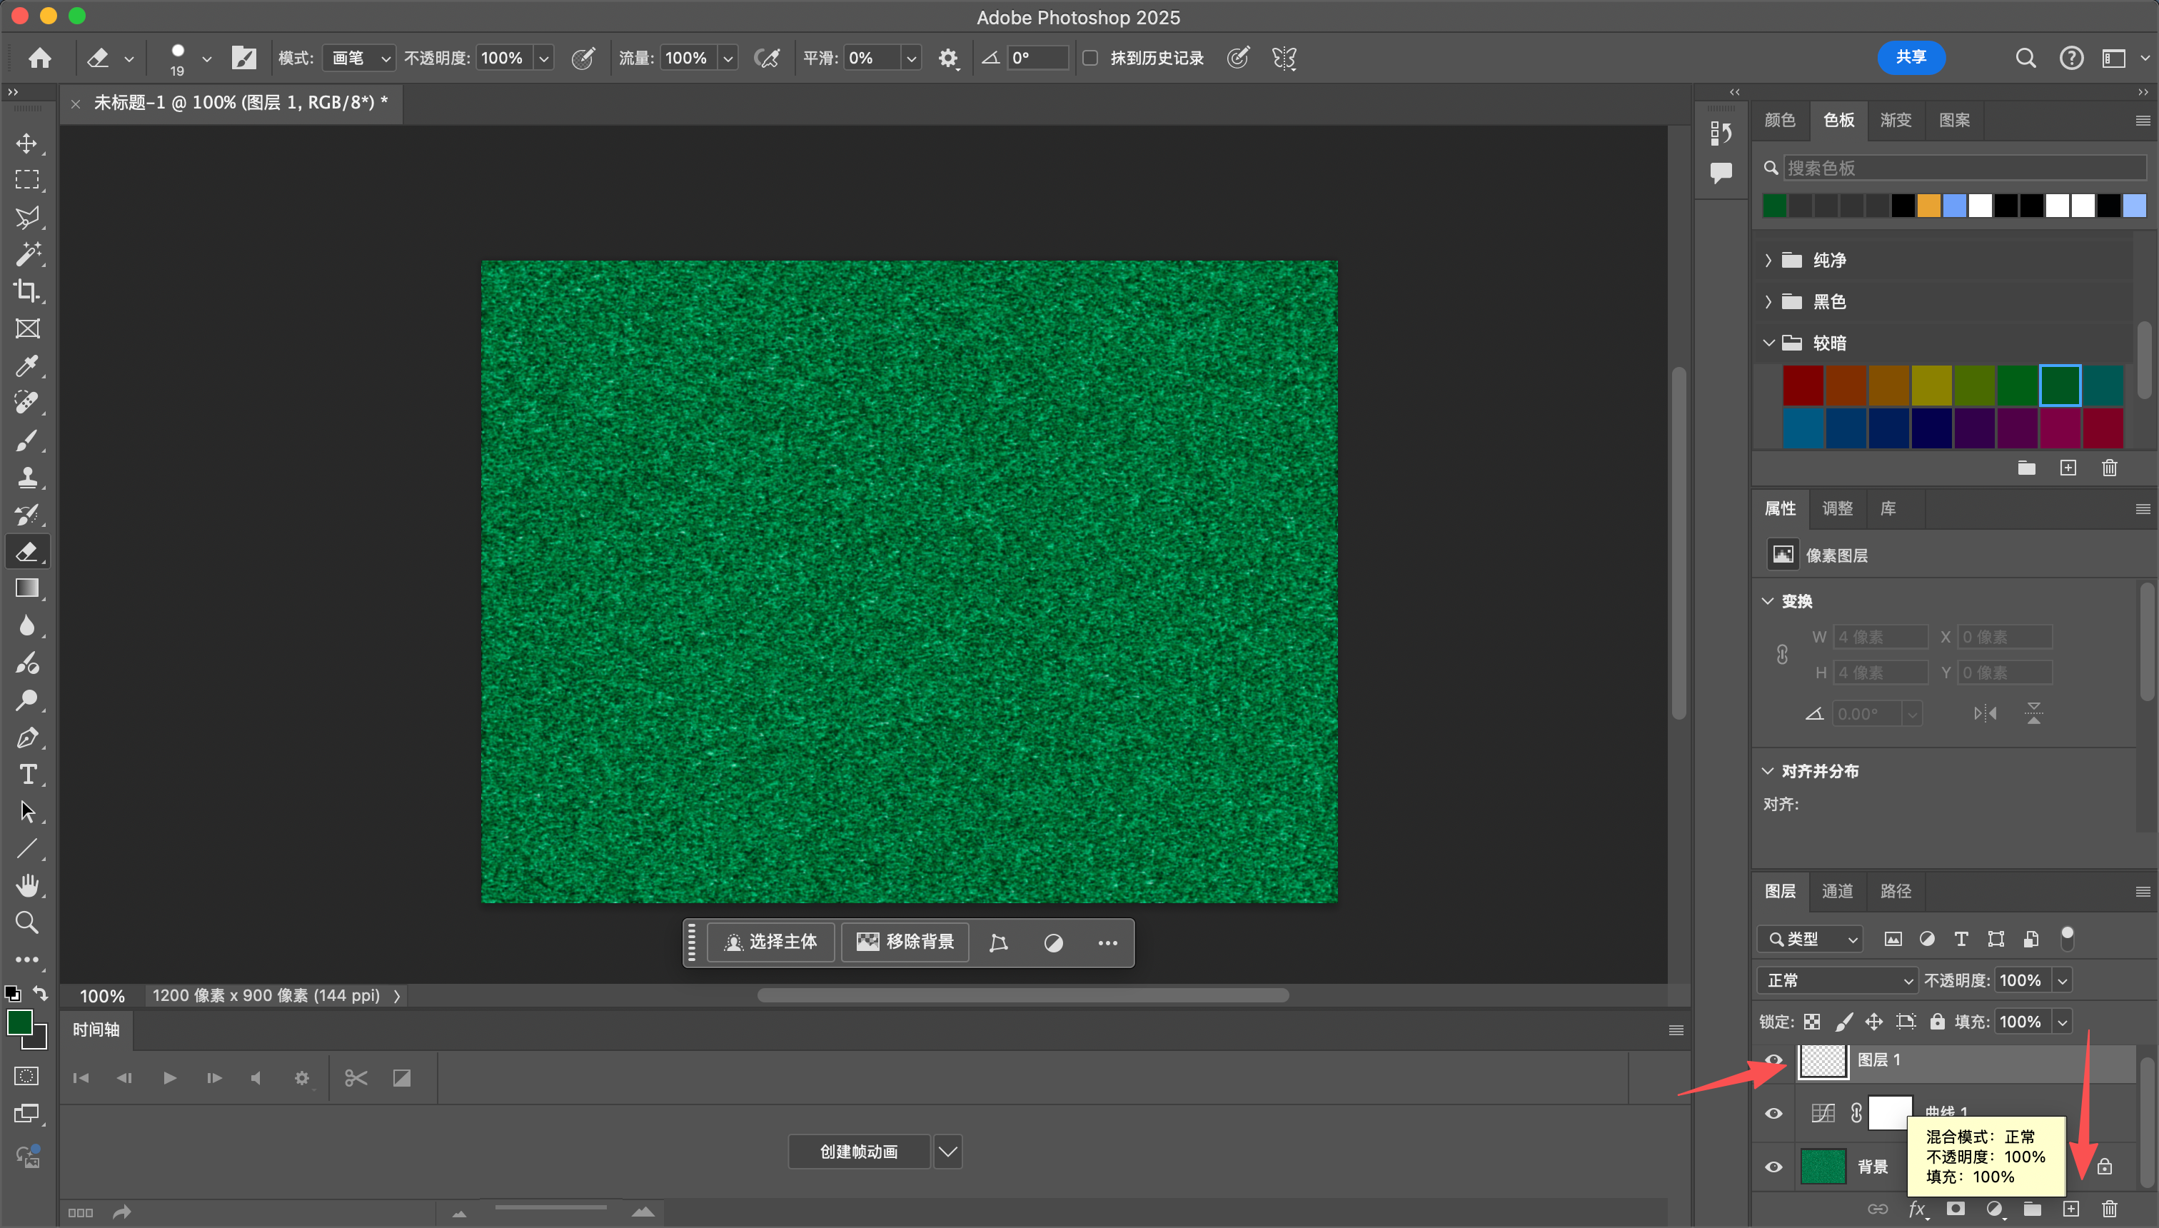
Task: Collapse the 变换 section
Action: [x=1768, y=601]
